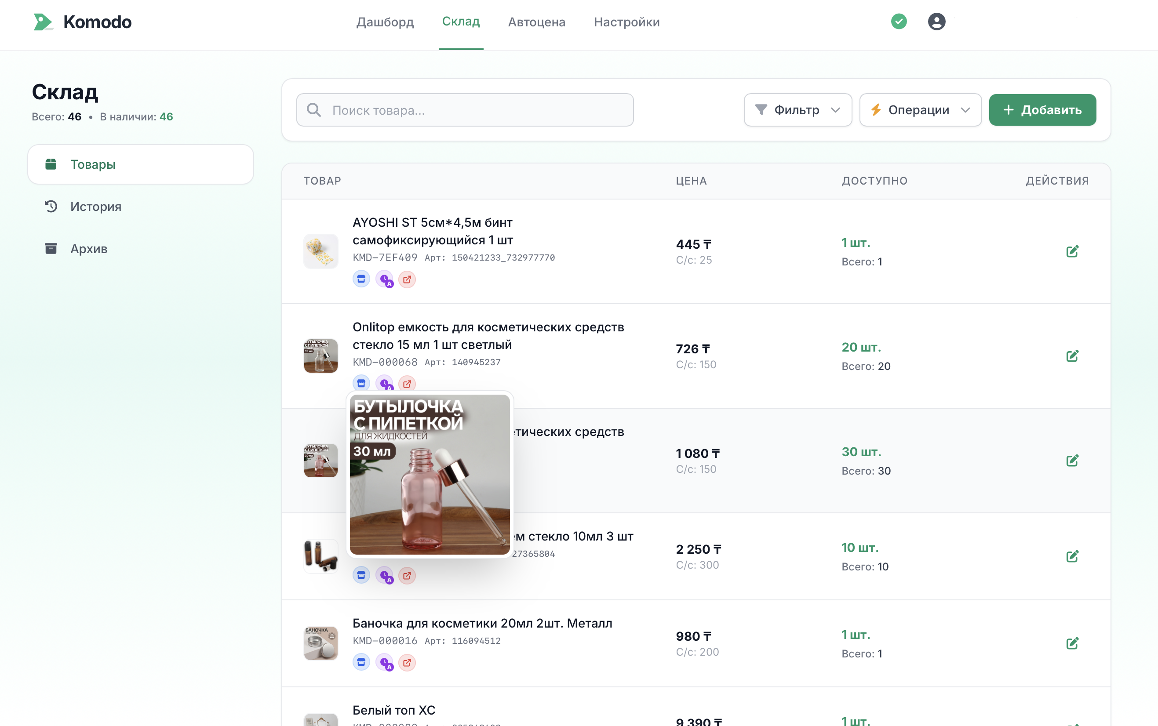This screenshot has height=726, width=1158.
Task: Click the price 445 ₸
Action: [x=694, y=244]
